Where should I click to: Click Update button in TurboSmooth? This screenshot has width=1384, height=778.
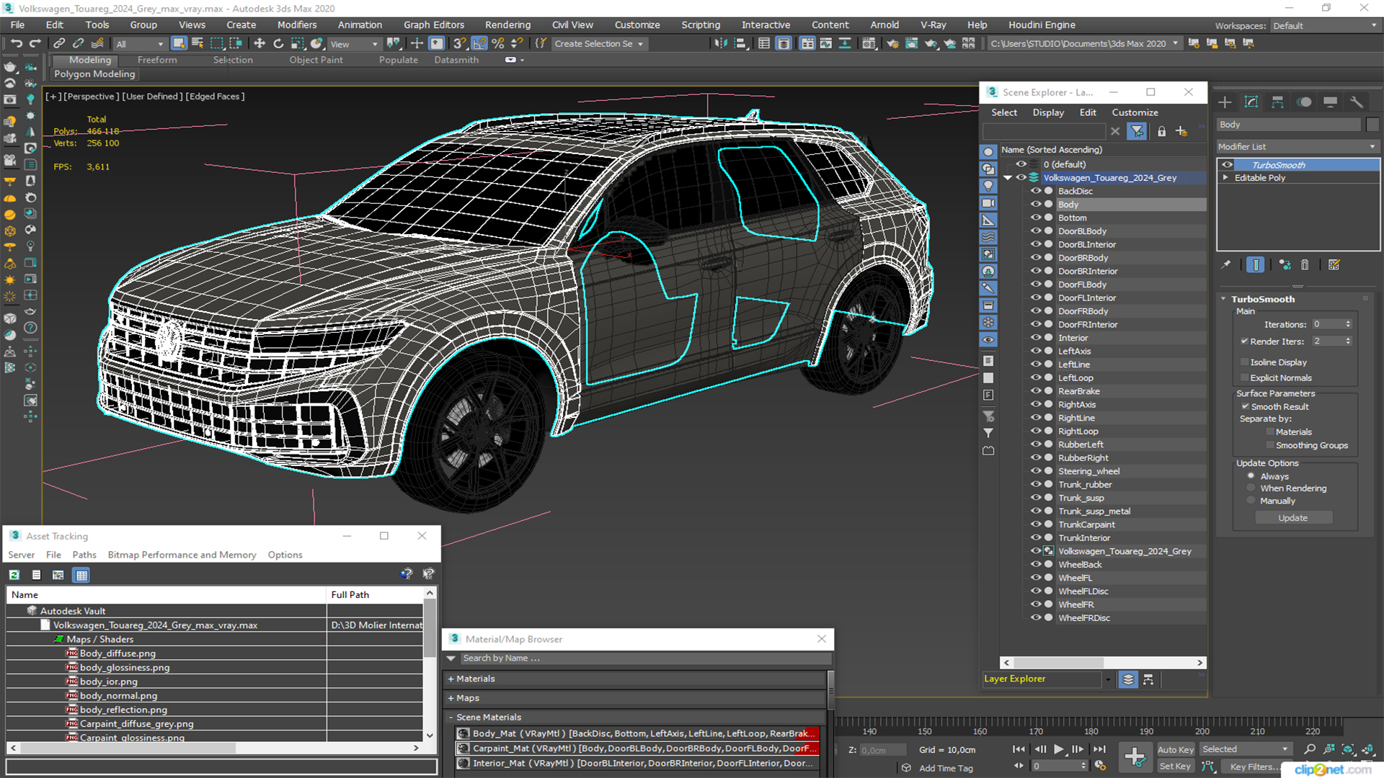[1293, 518]
